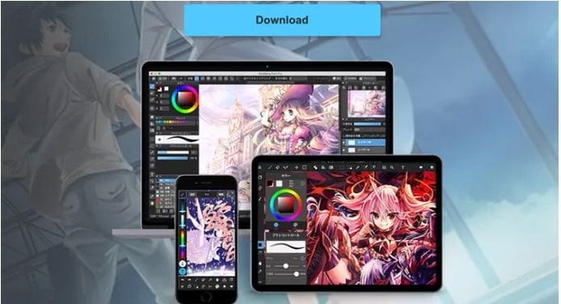Click the brush size slider knob on the tablet
Screen dimensions: 561x304
click(286, 266)
